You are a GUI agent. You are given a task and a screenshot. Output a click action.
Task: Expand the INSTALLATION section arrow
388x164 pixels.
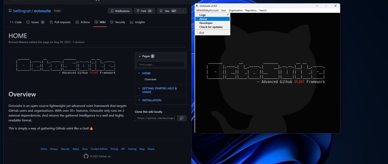(x=139, y=100)
